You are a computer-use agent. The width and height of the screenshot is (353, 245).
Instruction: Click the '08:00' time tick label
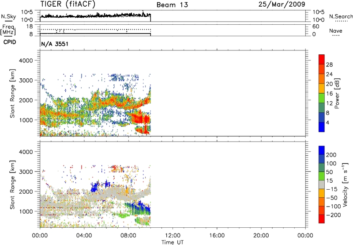click(128, 236)
